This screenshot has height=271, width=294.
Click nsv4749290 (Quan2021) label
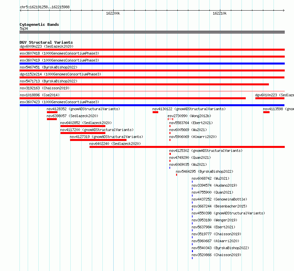190,158
